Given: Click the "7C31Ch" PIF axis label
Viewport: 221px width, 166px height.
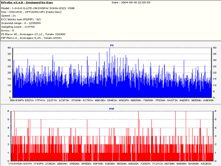Looking at the screenshot, I should point(157,164).
